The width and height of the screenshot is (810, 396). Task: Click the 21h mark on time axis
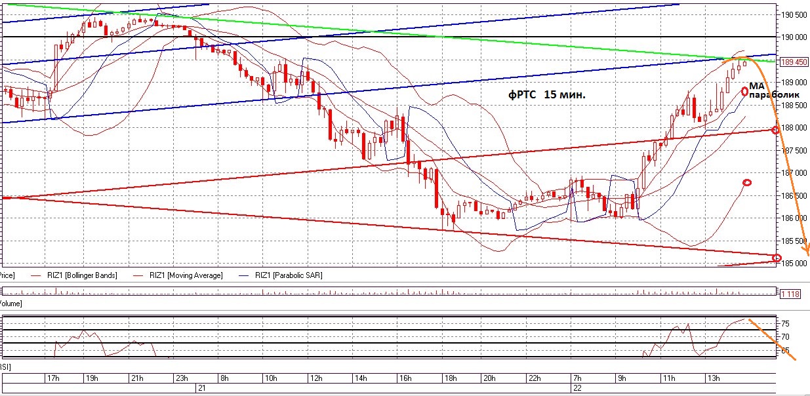pos(138,378)
